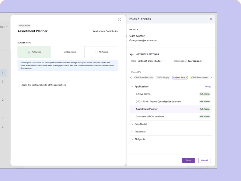
Task: Select the \CPG- Ecommer project chip
Action: coord(199,78)
